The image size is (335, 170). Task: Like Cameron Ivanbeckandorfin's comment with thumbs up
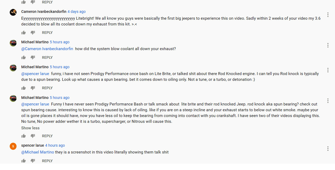click(24, 33)
